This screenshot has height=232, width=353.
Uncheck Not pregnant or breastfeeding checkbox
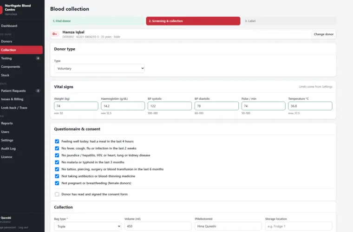(x=57, y=183)
